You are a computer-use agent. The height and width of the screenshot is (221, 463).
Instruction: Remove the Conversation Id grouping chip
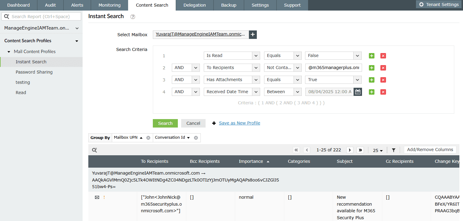click(196, 137)
